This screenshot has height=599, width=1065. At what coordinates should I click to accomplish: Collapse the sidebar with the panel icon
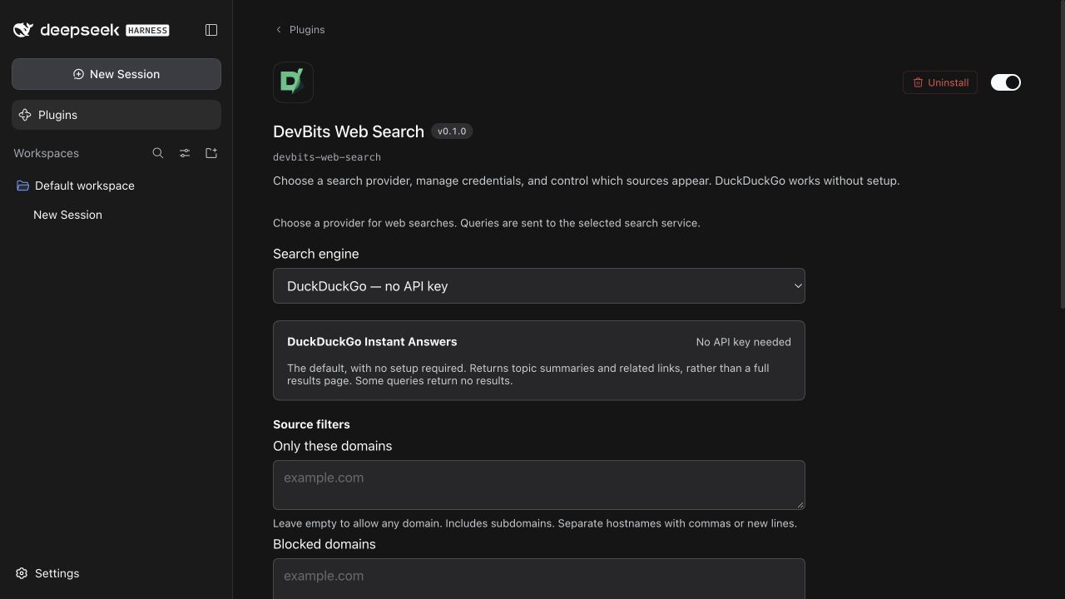click(x=211, y=30)
